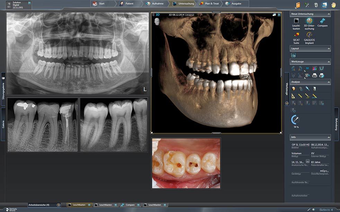Toggle pin on the Werkzeuge side panel
The width and height of the screenshot is (340, 212).
coord(287,103)
